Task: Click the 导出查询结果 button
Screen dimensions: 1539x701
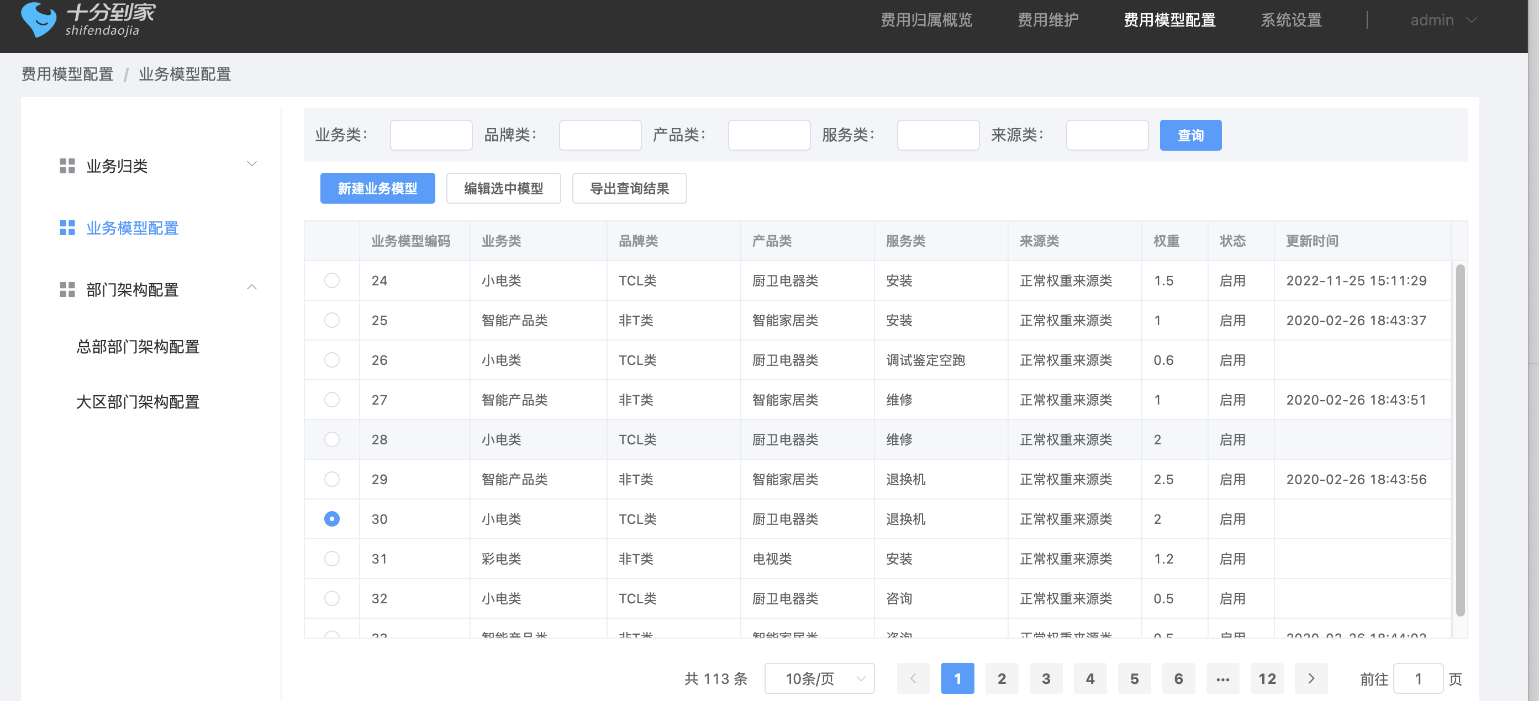Action: pyautogui.click(x=629, y=188)
